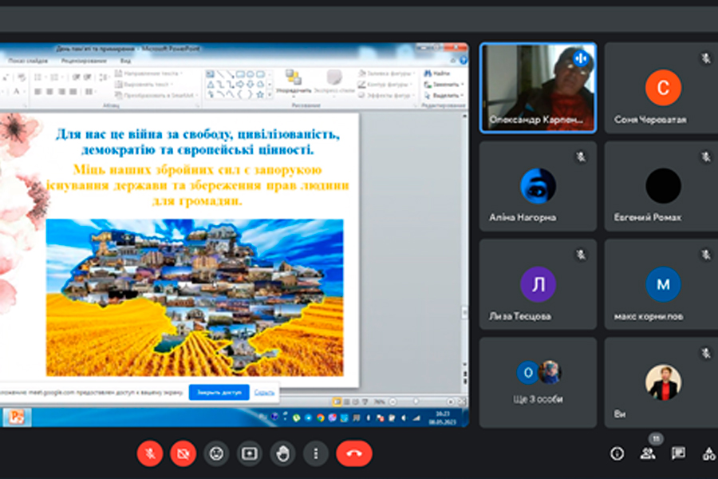Click the Скрыть link in sharing bar

pyautogui.click(x=264, y=392)
